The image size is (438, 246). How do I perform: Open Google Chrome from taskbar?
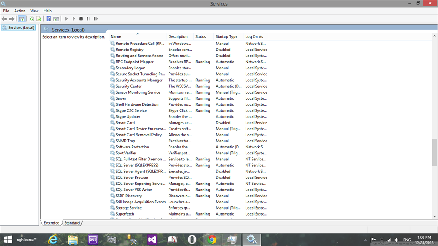pyautogui.click(x=212, y=240)
